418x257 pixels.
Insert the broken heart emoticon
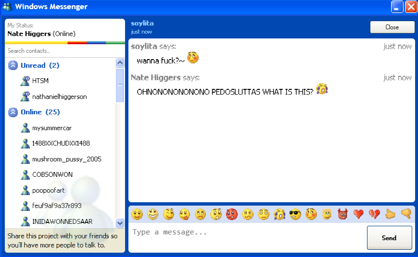(374, 214)
